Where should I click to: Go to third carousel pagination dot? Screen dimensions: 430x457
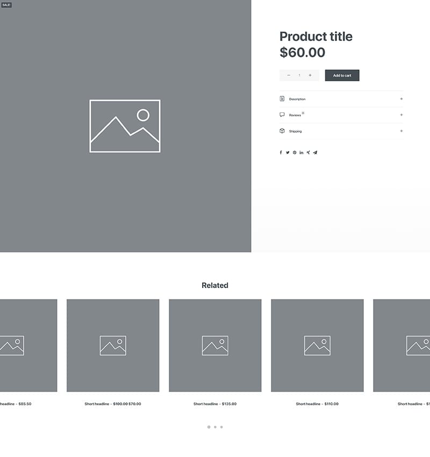[x=221, y=427]
